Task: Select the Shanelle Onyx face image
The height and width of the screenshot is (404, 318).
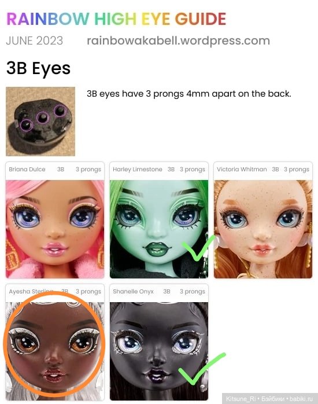Action: click(x=159, y=351)
